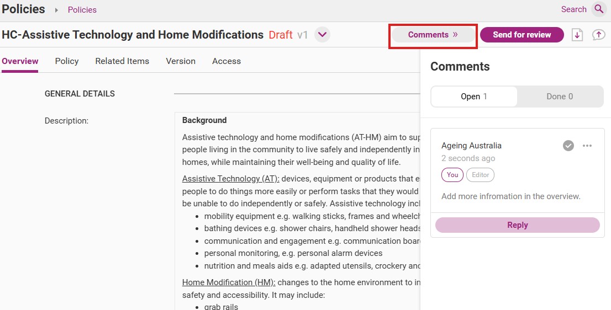Click the breadcrumb arrow after Policies
Screen dimensions: 611x310
click(56, 10)
